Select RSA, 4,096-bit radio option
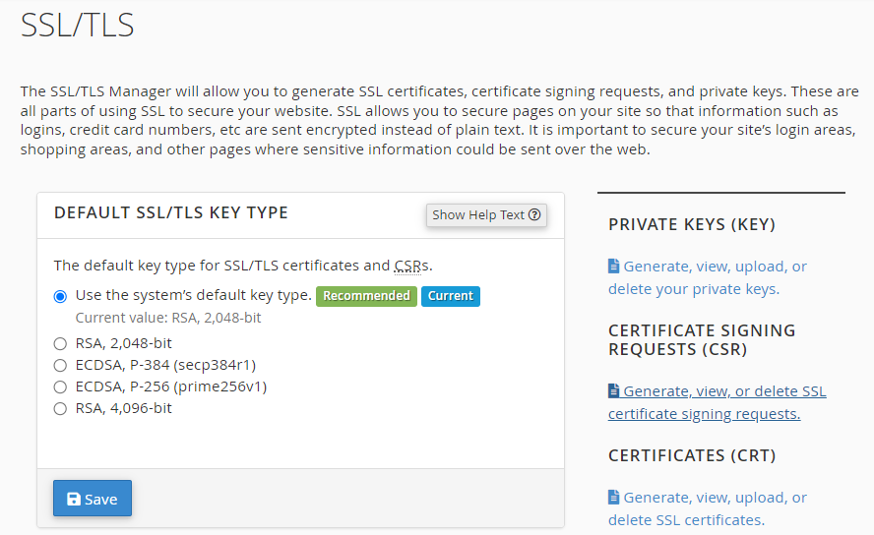Image resolution: width=874 pixels, height=535 pixels. (x=60, y=409)
